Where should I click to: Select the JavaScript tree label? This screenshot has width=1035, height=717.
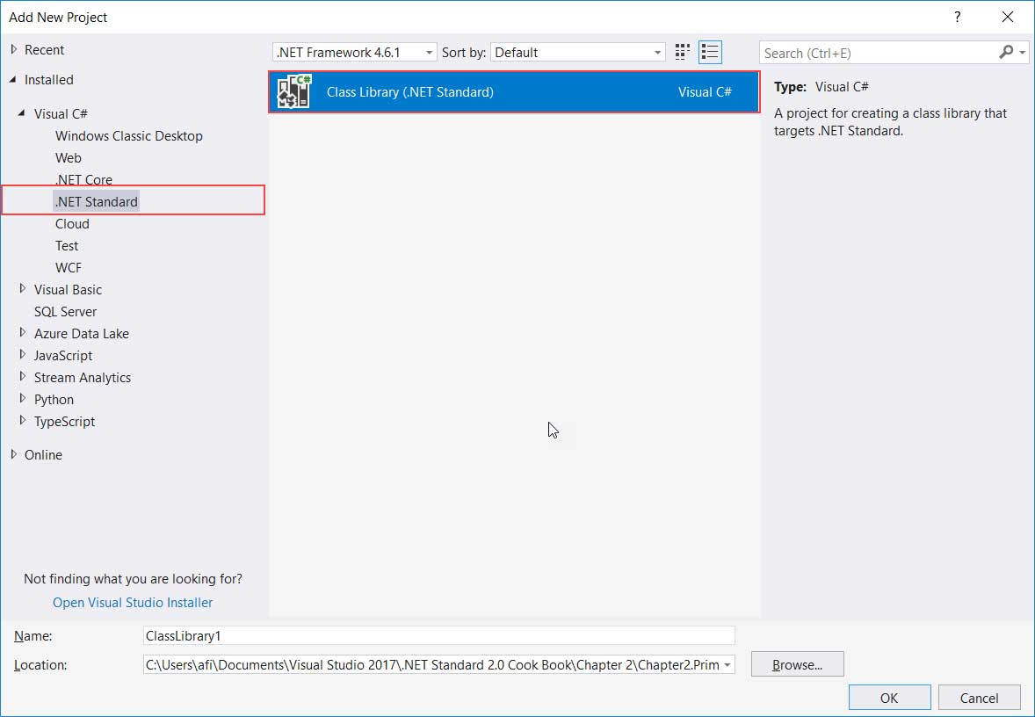[63, 355]
